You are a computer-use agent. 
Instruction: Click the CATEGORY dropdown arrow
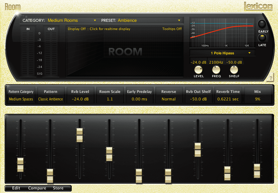[95, 20]
